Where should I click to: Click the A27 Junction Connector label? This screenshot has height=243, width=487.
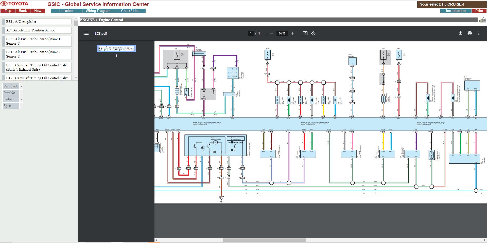(199, 49)
